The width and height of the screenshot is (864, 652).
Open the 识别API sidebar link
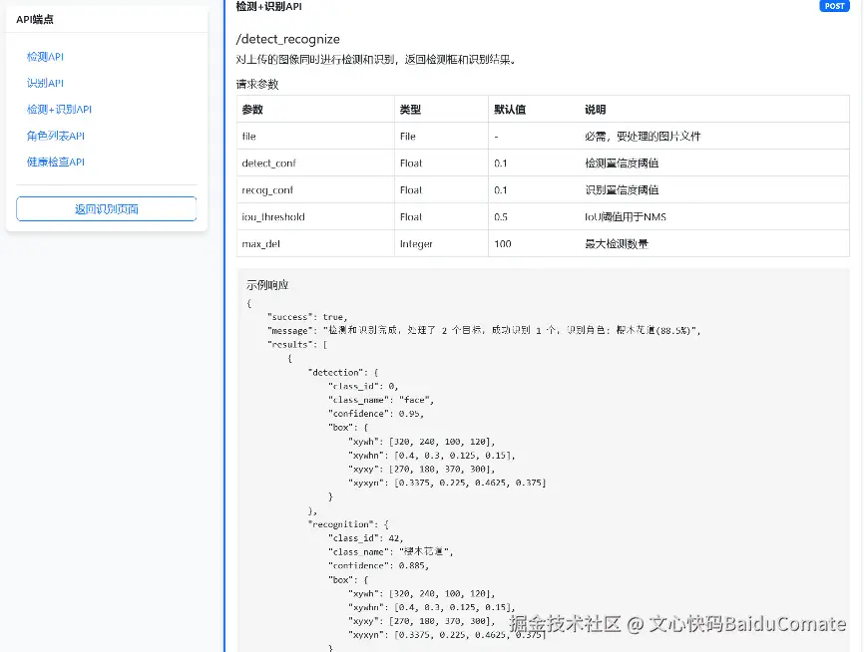coord(45,83)
